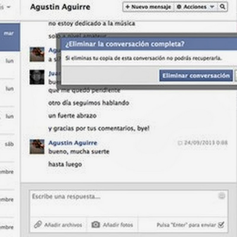Click the icon beside 24/09/2013 timestamp
The width and height of the screenshot is (237, 237).
pos(180,143)
